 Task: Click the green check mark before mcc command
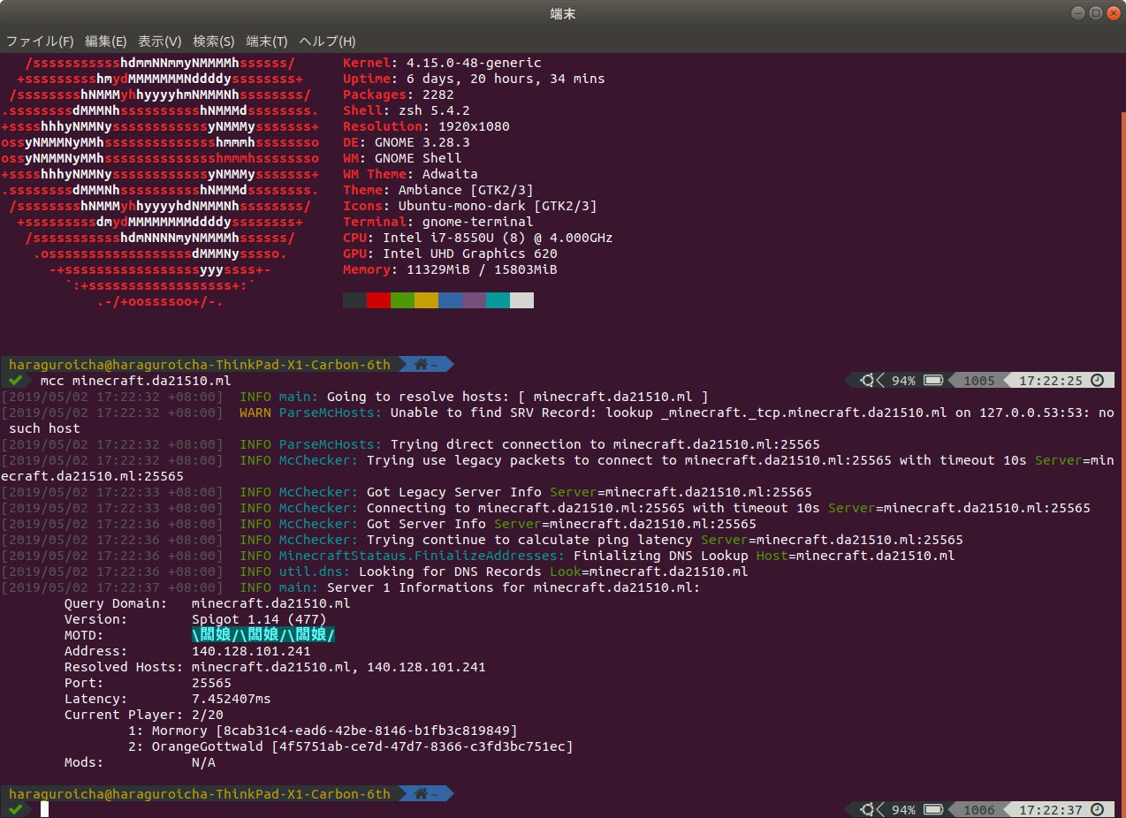coord(14,380)
